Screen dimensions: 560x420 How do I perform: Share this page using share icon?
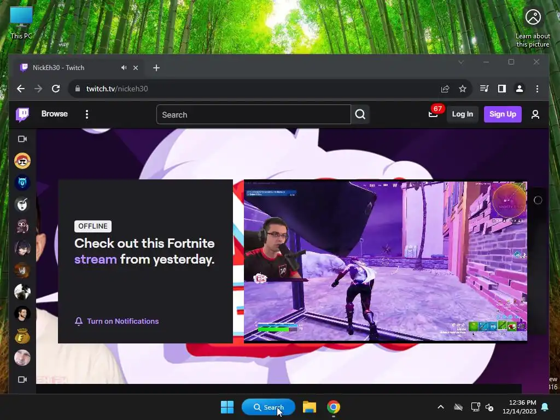click(445, 89)
